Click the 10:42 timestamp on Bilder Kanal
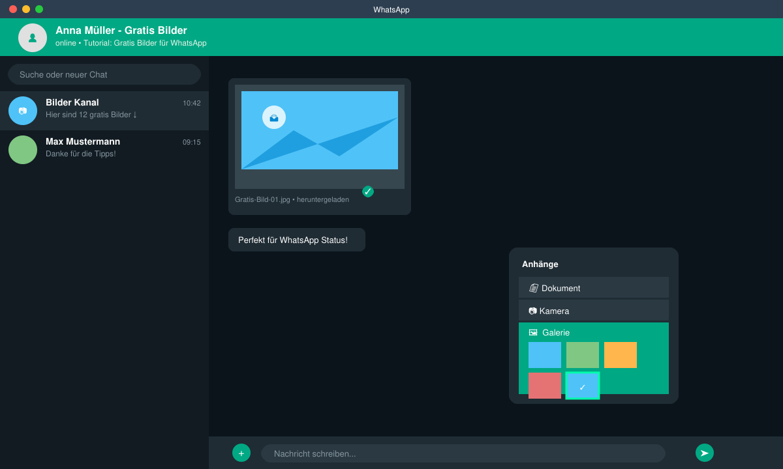Viewport: 783px width, 469px height. 192,103
